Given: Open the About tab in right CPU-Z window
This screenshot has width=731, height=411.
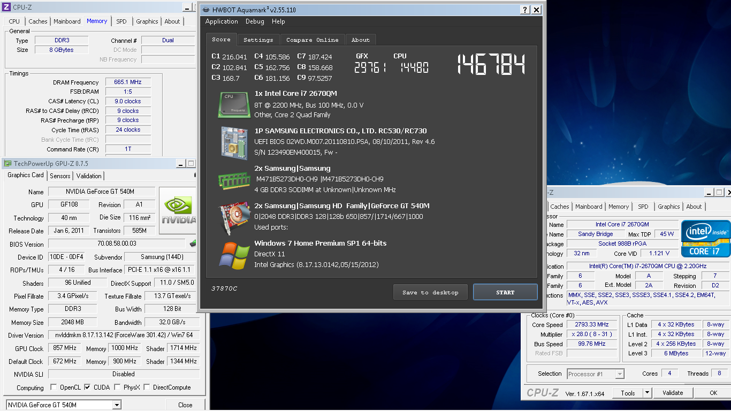Looking at the screenshot, I should pyautogui.click(x=694, y=207).
